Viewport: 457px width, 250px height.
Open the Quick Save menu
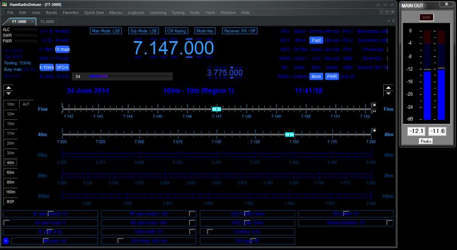pos(94,13)
